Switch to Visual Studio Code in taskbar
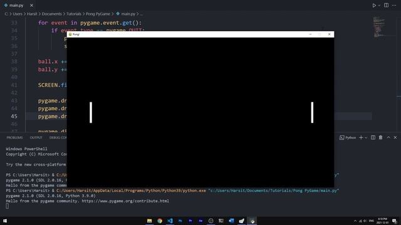The image size is (401, 225). pos(170,221)
